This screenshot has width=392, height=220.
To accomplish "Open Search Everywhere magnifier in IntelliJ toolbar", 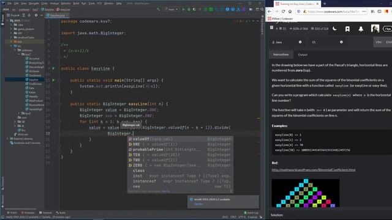I will (x=262, y=9).
